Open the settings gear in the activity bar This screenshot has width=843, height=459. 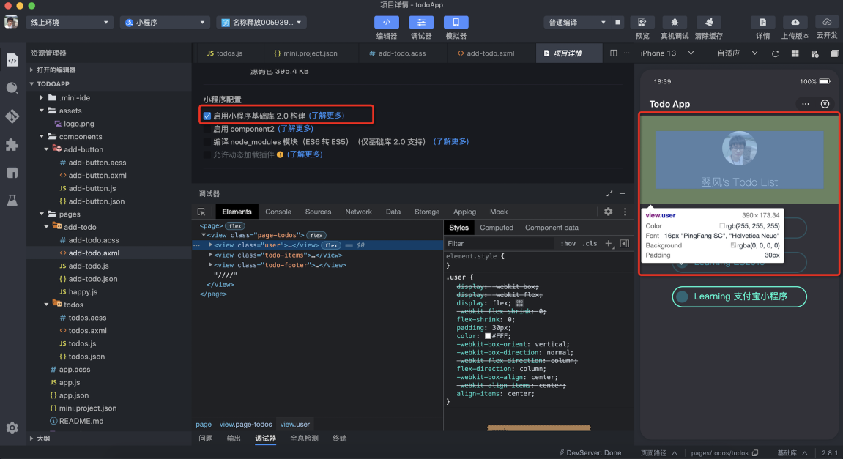(x=12, y=428)
